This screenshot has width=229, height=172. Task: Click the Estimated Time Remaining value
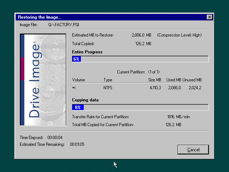[77, 144]
